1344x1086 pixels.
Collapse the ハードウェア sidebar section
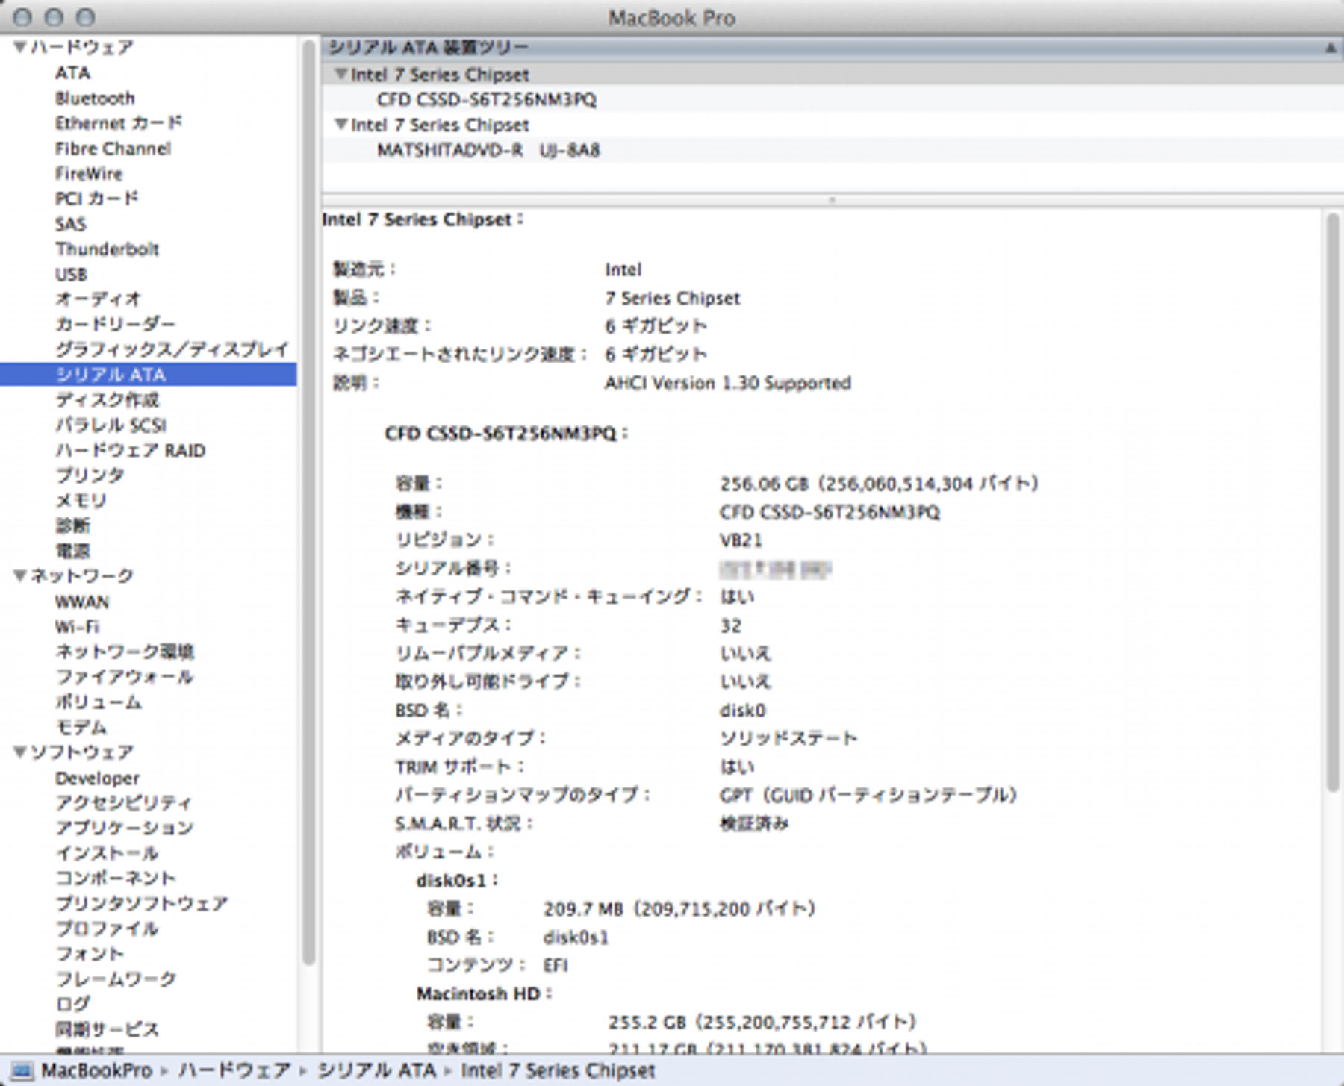(x=20, y=48)
